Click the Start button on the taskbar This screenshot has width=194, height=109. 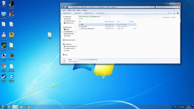coord(2,107)
